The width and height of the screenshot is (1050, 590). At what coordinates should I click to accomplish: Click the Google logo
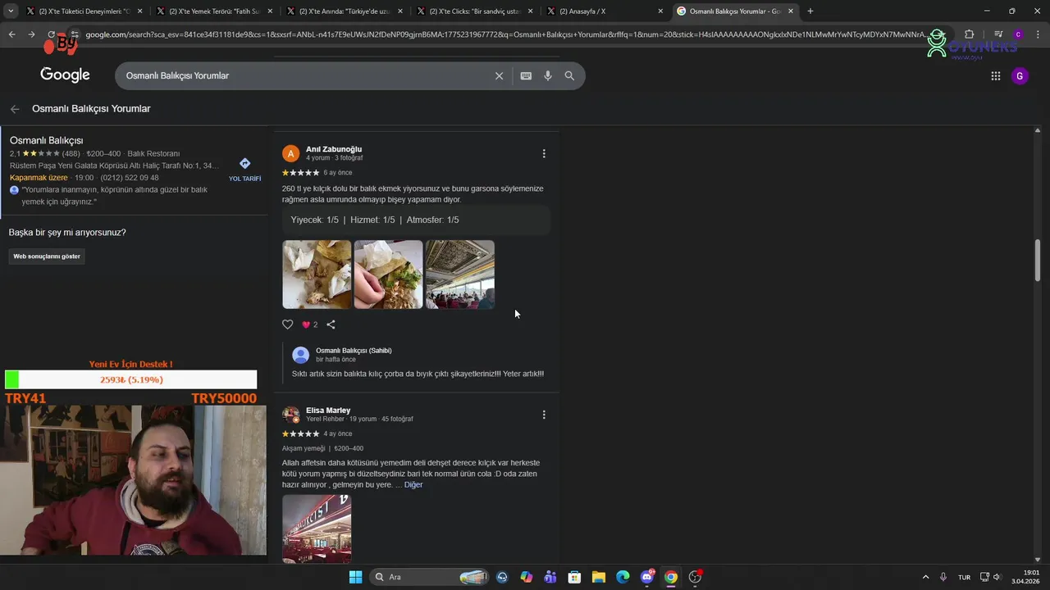[65, 75]
